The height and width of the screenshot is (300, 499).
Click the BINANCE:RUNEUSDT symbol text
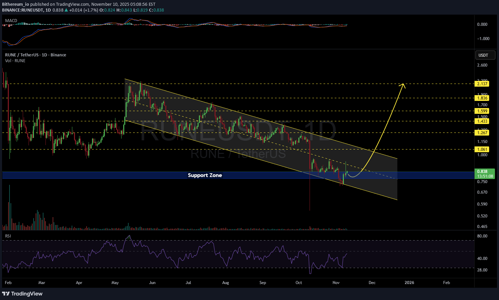pos(22,10)
